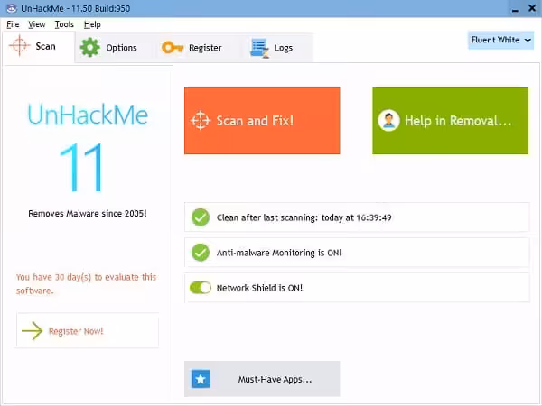Click the green arrow beside Register Now
The height and width of the screenshot is (406, 542).
[33, 331]
